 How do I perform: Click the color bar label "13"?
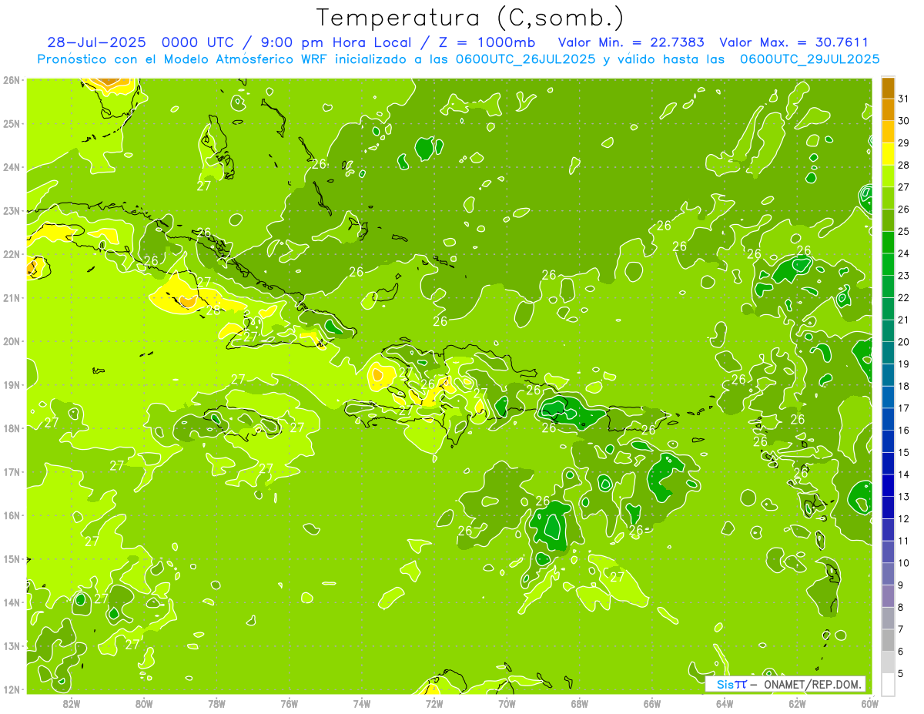(x=903, y=496)
